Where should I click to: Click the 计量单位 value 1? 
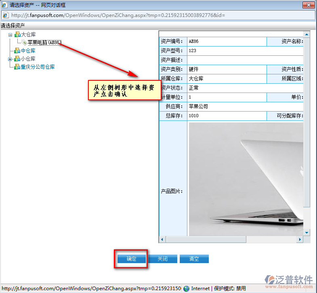(190, 97)
